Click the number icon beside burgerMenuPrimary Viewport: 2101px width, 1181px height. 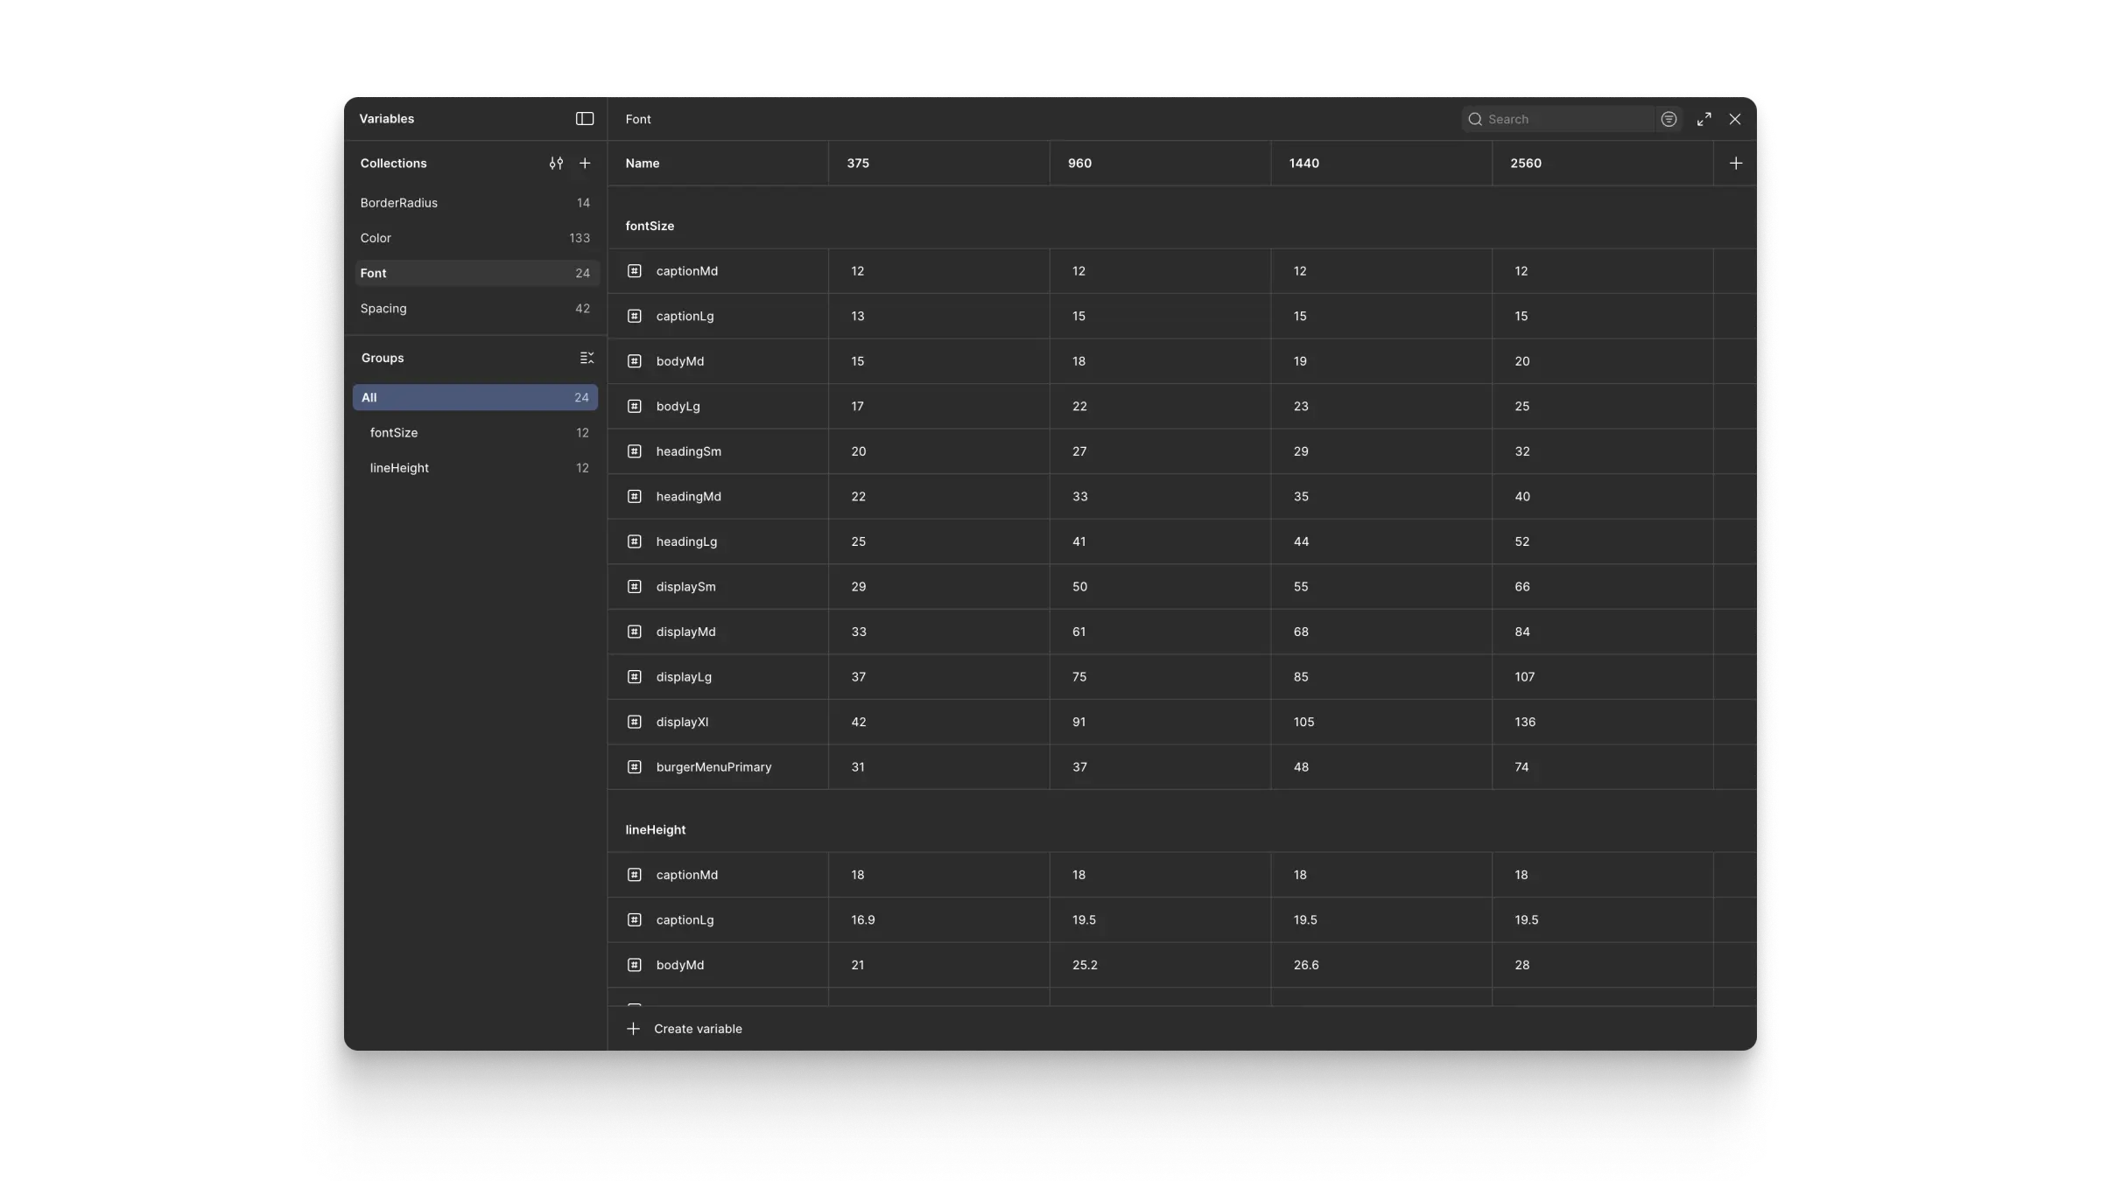[635, 767]
